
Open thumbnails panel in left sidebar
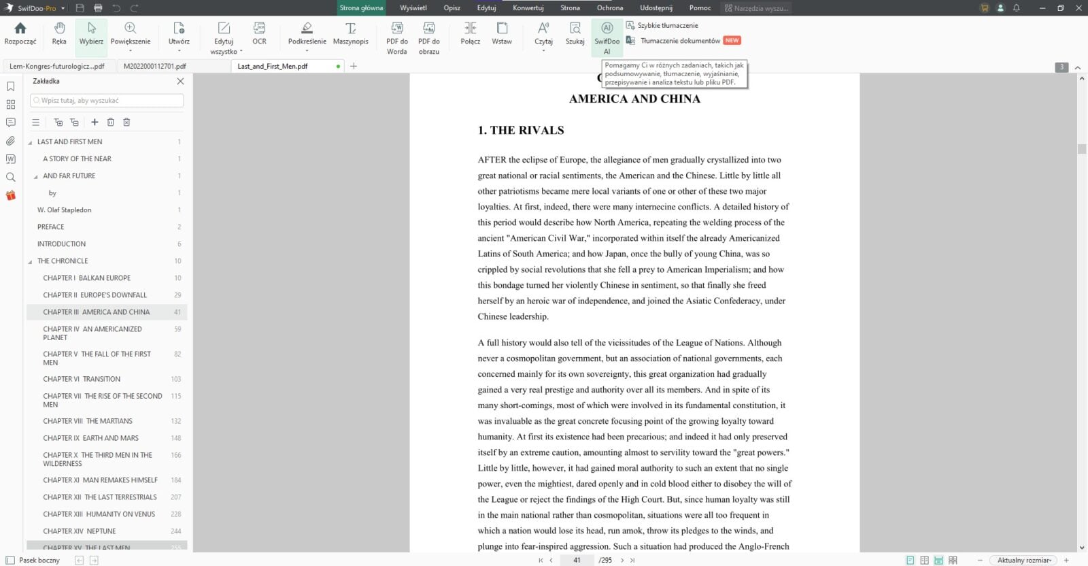tap(10, 104)
